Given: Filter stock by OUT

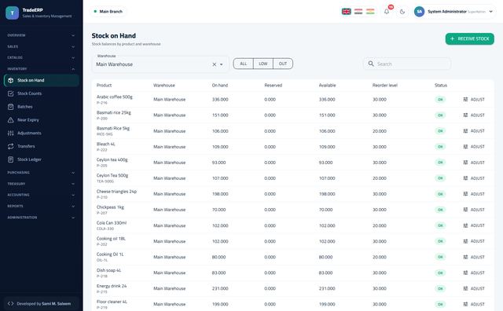Looking at the screenshot, I should coord(283,64).
